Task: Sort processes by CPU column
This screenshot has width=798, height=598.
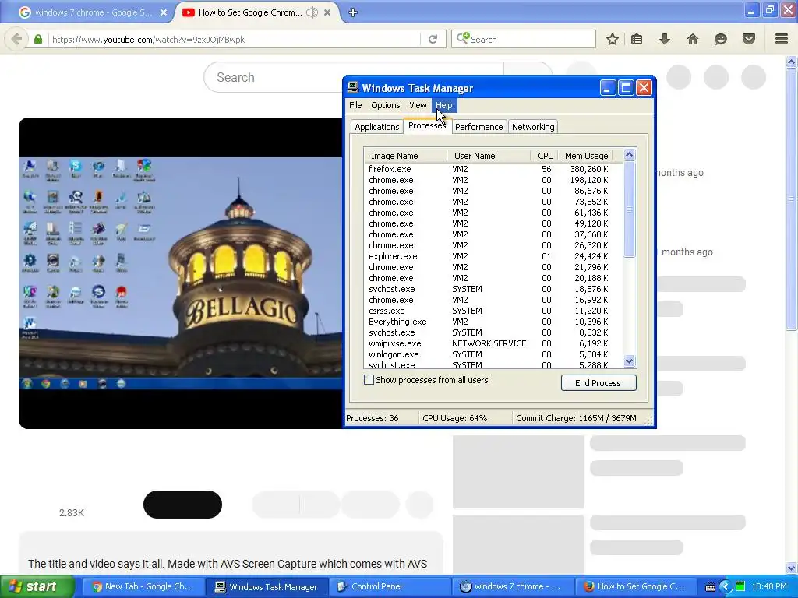Action: pos(544,156)
